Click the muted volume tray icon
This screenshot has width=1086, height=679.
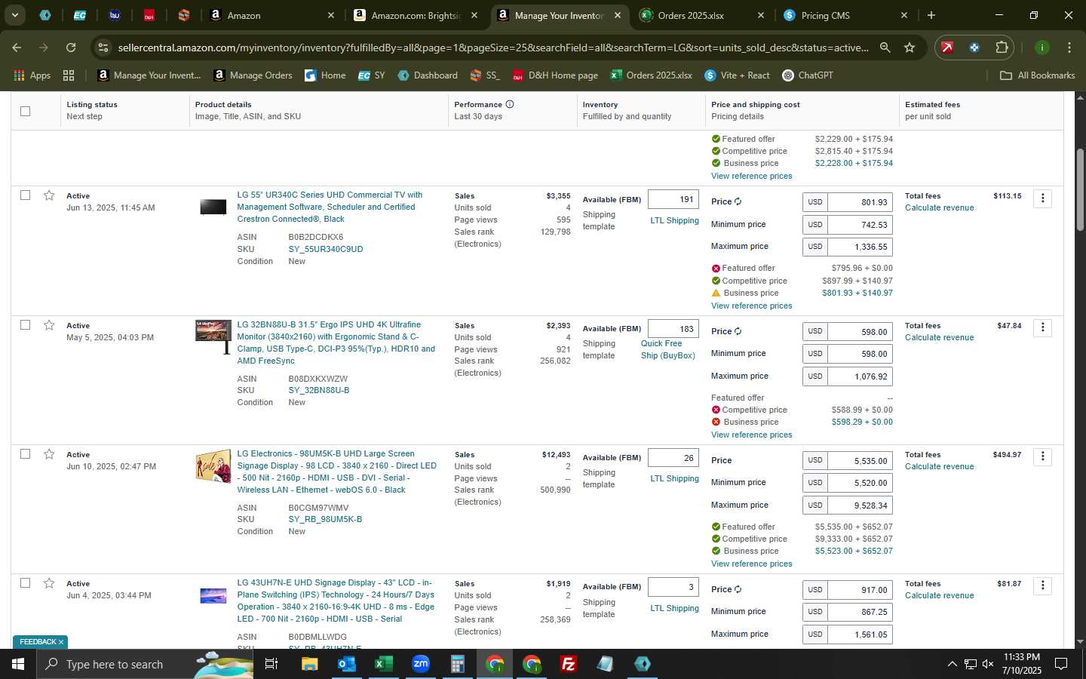coord(988,664)
